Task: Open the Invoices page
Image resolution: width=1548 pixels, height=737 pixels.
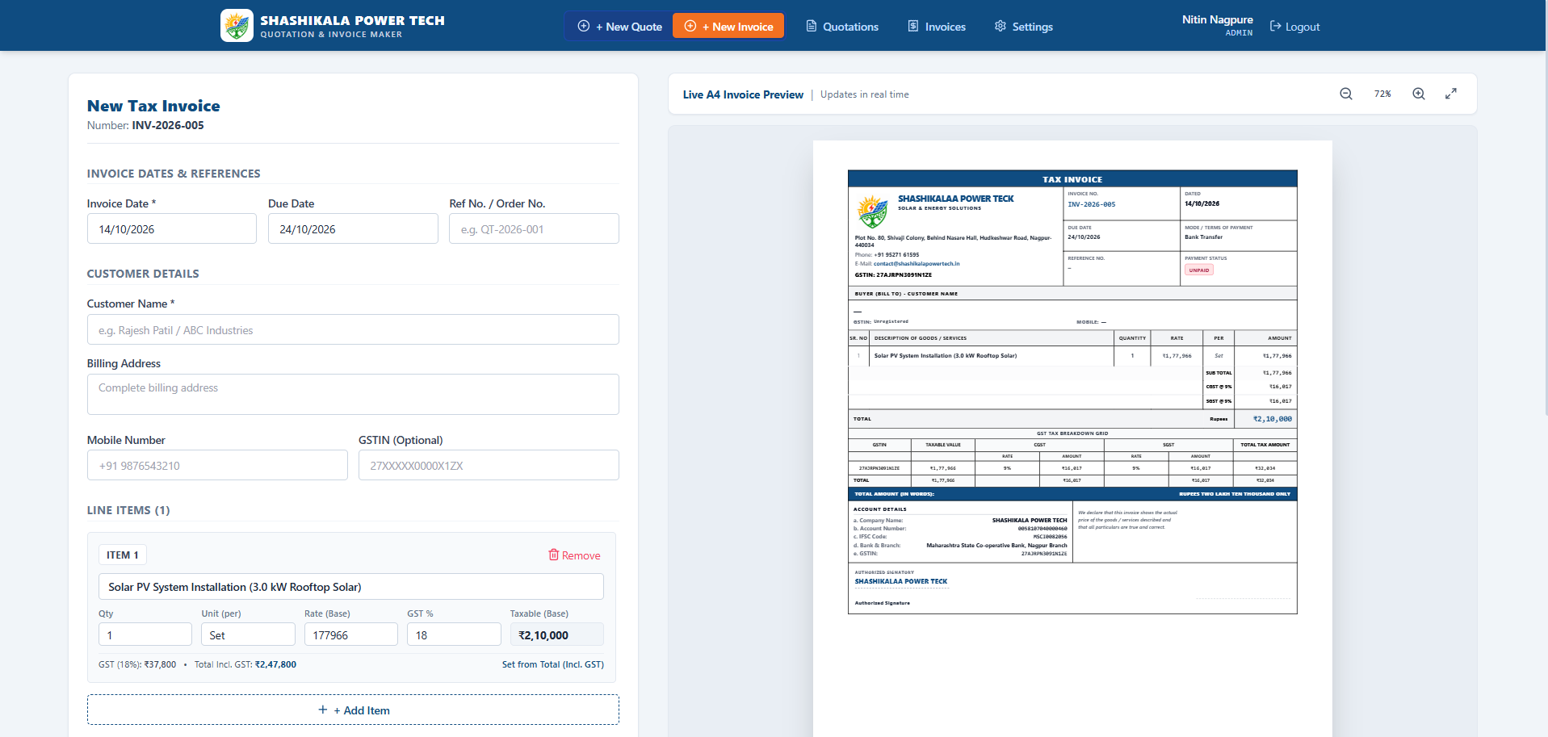Action: 937,27
